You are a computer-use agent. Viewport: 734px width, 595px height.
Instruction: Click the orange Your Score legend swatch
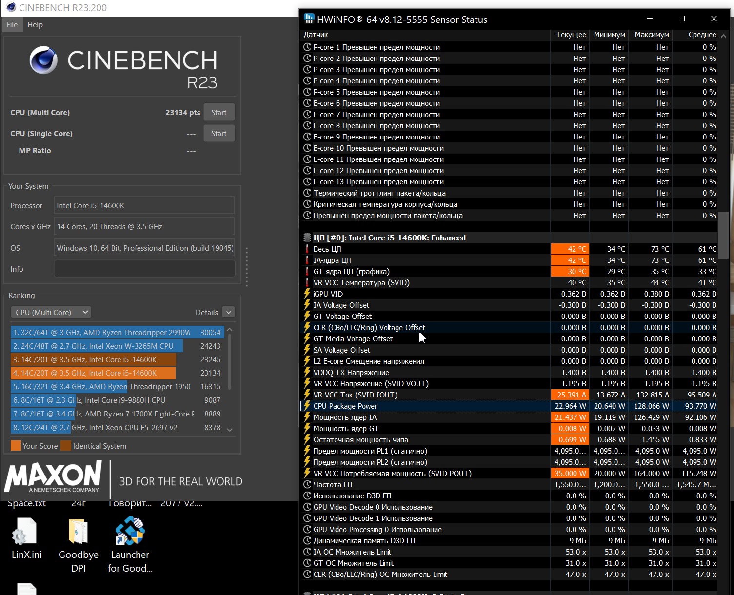tap(16, 446)
